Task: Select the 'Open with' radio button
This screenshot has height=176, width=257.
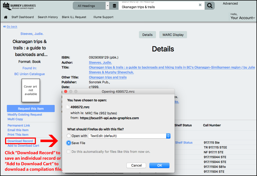Action: click(69, 136)
